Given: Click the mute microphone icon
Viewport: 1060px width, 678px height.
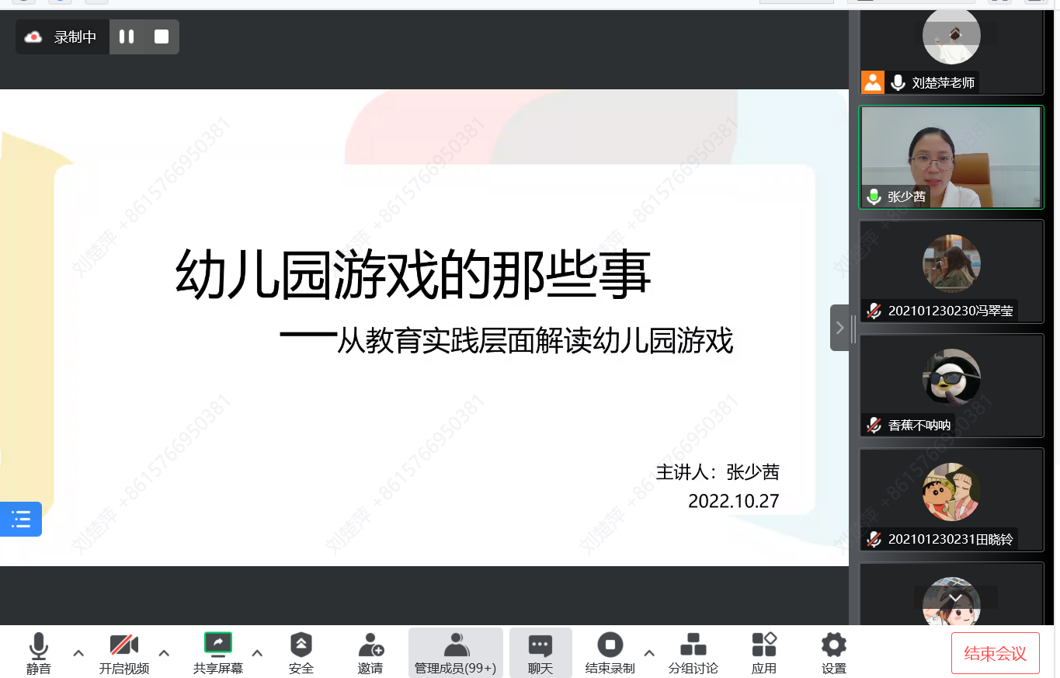Looking at the screenshot, I should tap(38, 645).
